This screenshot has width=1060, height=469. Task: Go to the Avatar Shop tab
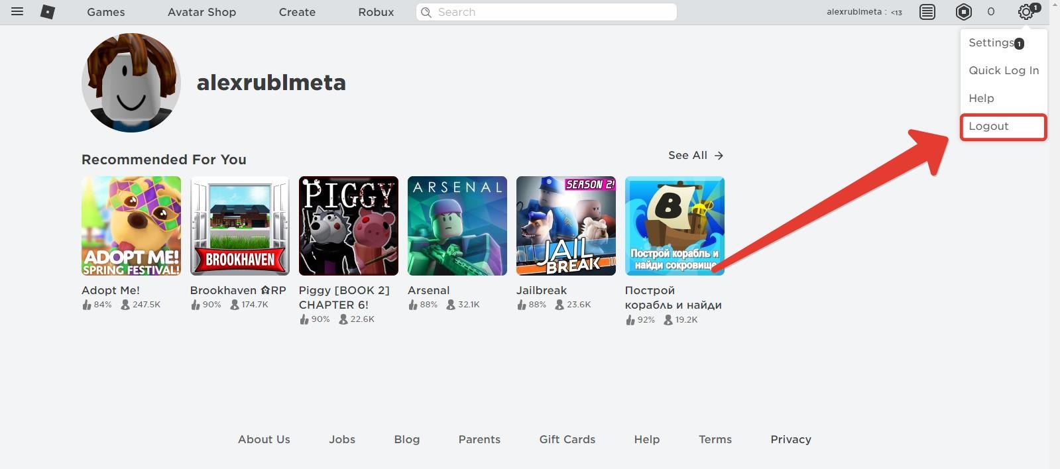point(202,12)
